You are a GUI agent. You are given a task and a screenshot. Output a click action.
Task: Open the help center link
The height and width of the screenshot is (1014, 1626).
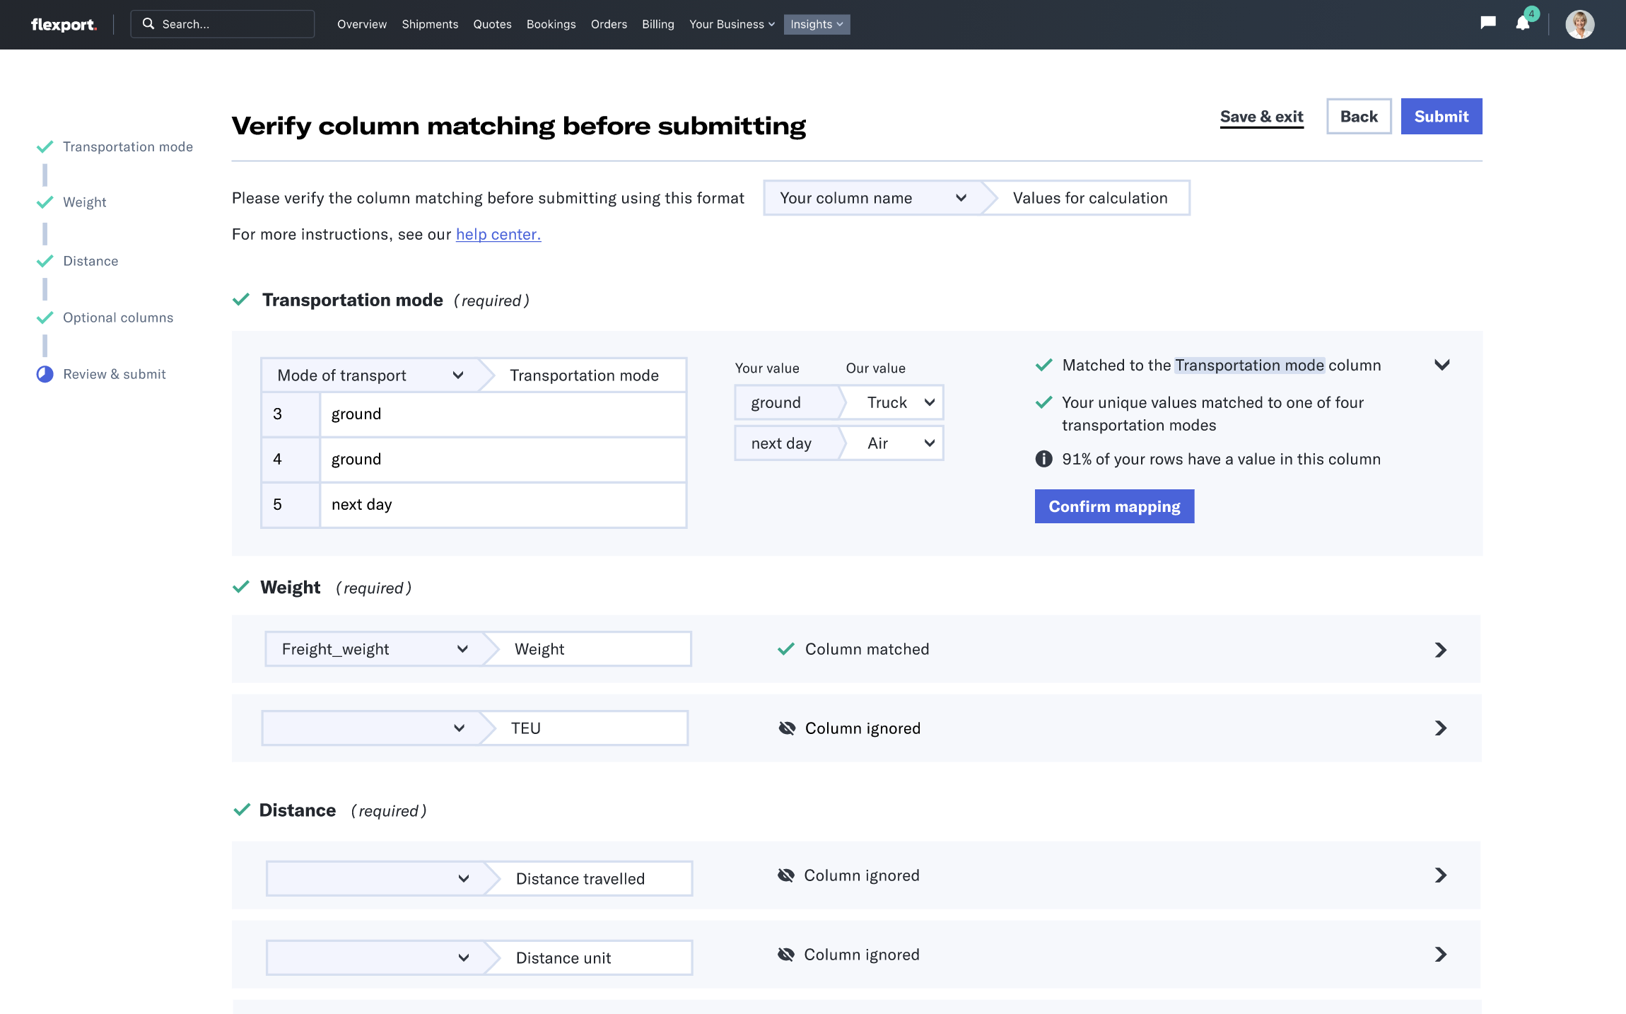(498, 234)
